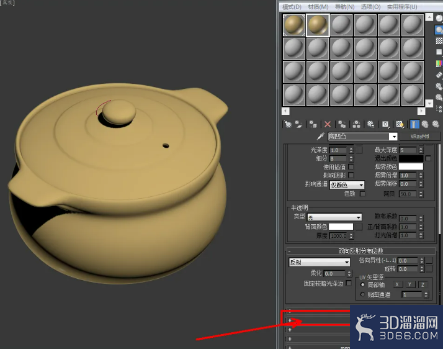
Task: Click the 柔化 value field
Action: 334,273
